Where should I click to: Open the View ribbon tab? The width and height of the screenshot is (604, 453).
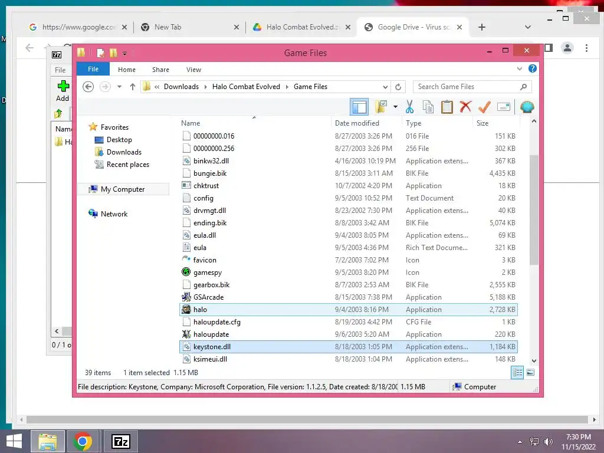click(193, 70)
